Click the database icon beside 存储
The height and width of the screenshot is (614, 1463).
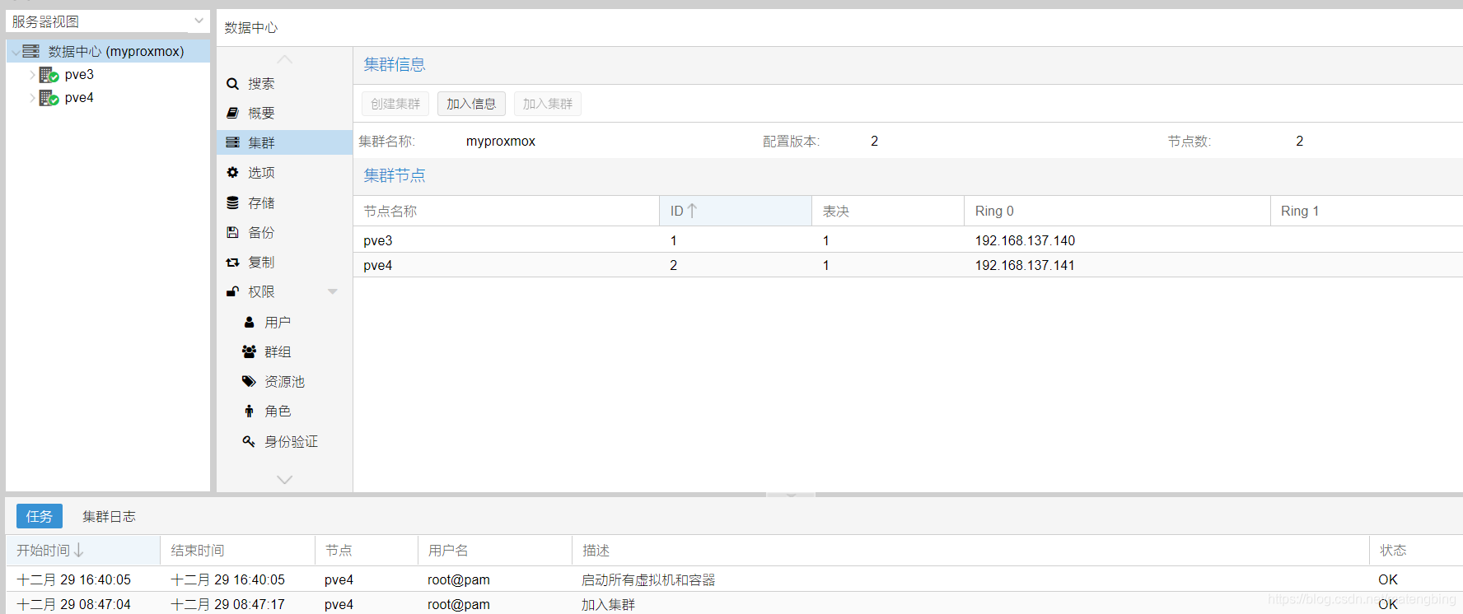tap(232, 202)
